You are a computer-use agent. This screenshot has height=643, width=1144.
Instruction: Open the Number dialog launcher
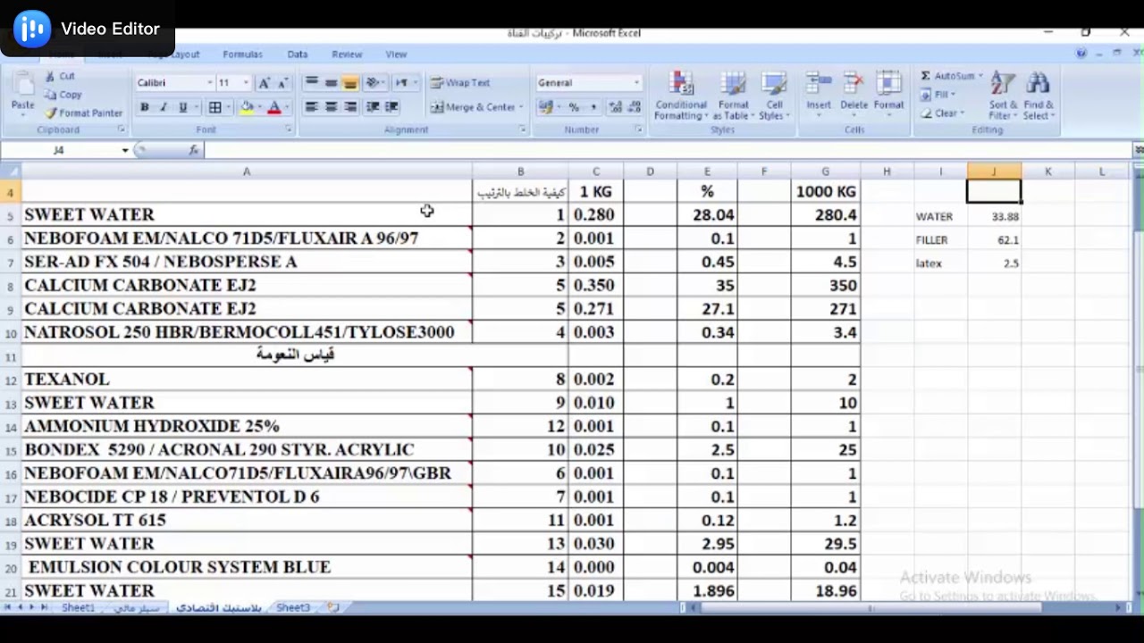[638, 129]
